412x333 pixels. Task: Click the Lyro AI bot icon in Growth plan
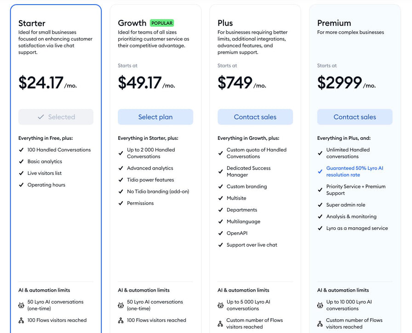tap(120, 305)
